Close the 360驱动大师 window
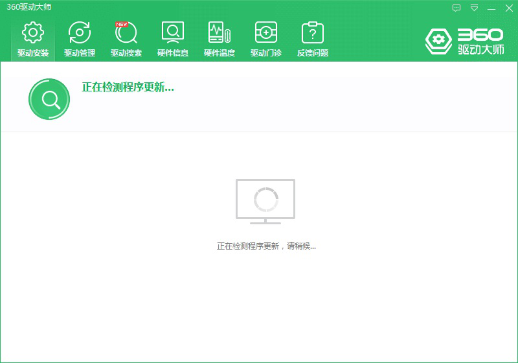The width and height of the screenshot is (518, 363). [508, 8]
